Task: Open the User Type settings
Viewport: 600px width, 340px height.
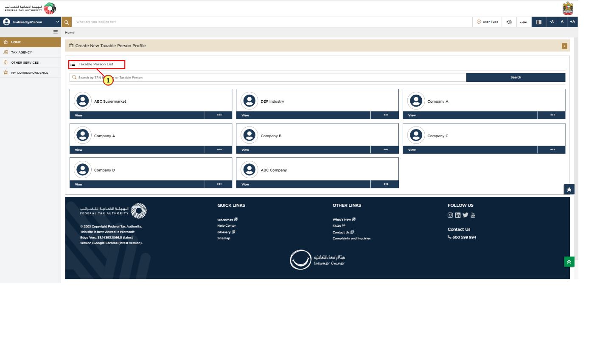Action: tap(487, 22)
